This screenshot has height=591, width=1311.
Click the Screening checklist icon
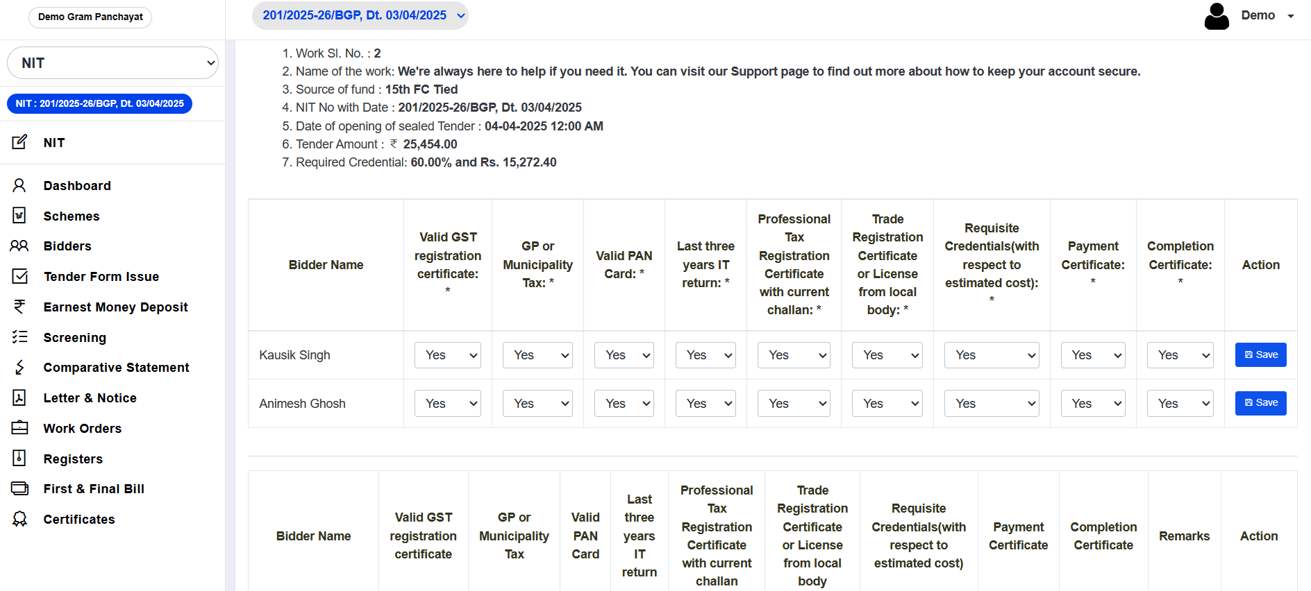tap(19, 337)
